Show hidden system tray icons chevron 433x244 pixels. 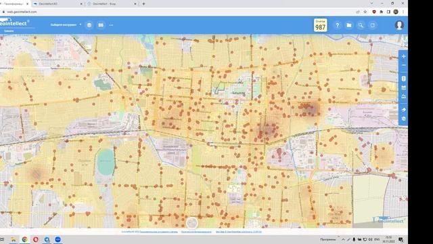[x=343, y=239]
